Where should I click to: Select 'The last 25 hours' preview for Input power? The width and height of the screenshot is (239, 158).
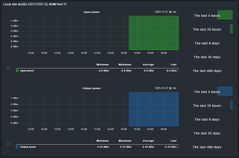pyautogui.click(x=207, y=29)
